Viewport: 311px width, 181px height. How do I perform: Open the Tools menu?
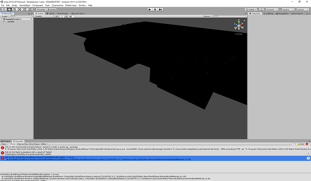click(x=47, y=5)
